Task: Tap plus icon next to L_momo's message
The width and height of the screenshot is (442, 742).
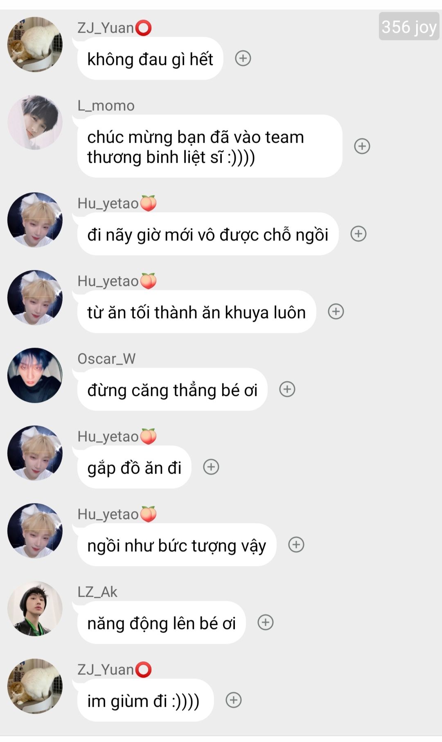Action: [x=362, y=146]
